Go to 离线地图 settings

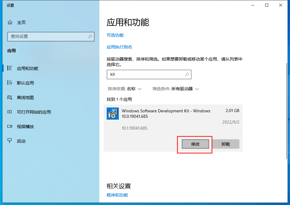click(x=25, y=98)
